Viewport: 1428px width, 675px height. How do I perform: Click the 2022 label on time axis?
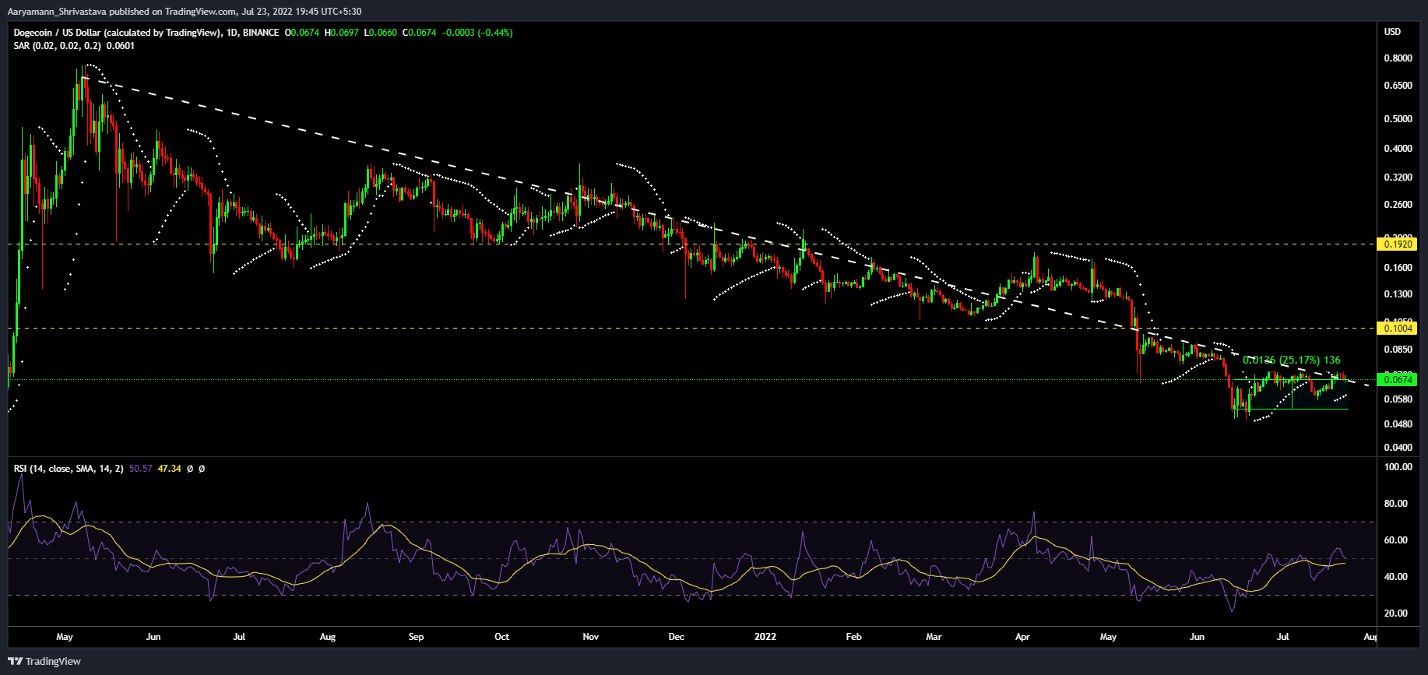(x=765, y=637)
